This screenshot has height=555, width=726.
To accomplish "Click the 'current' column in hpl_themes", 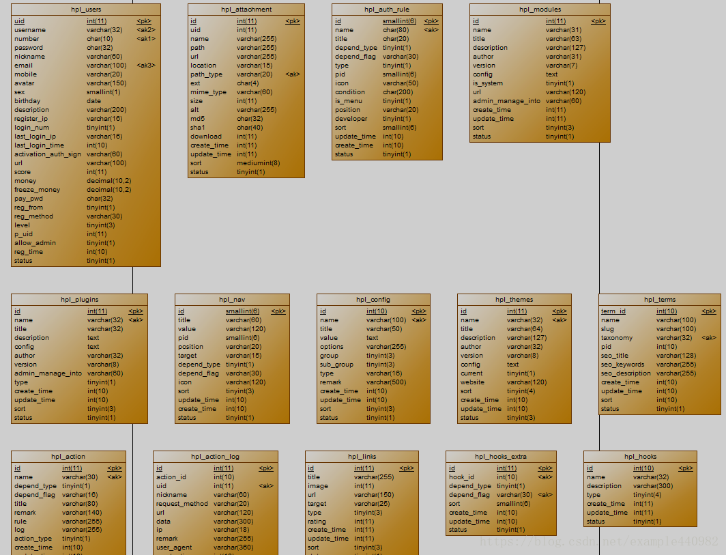I will point(471,373).
